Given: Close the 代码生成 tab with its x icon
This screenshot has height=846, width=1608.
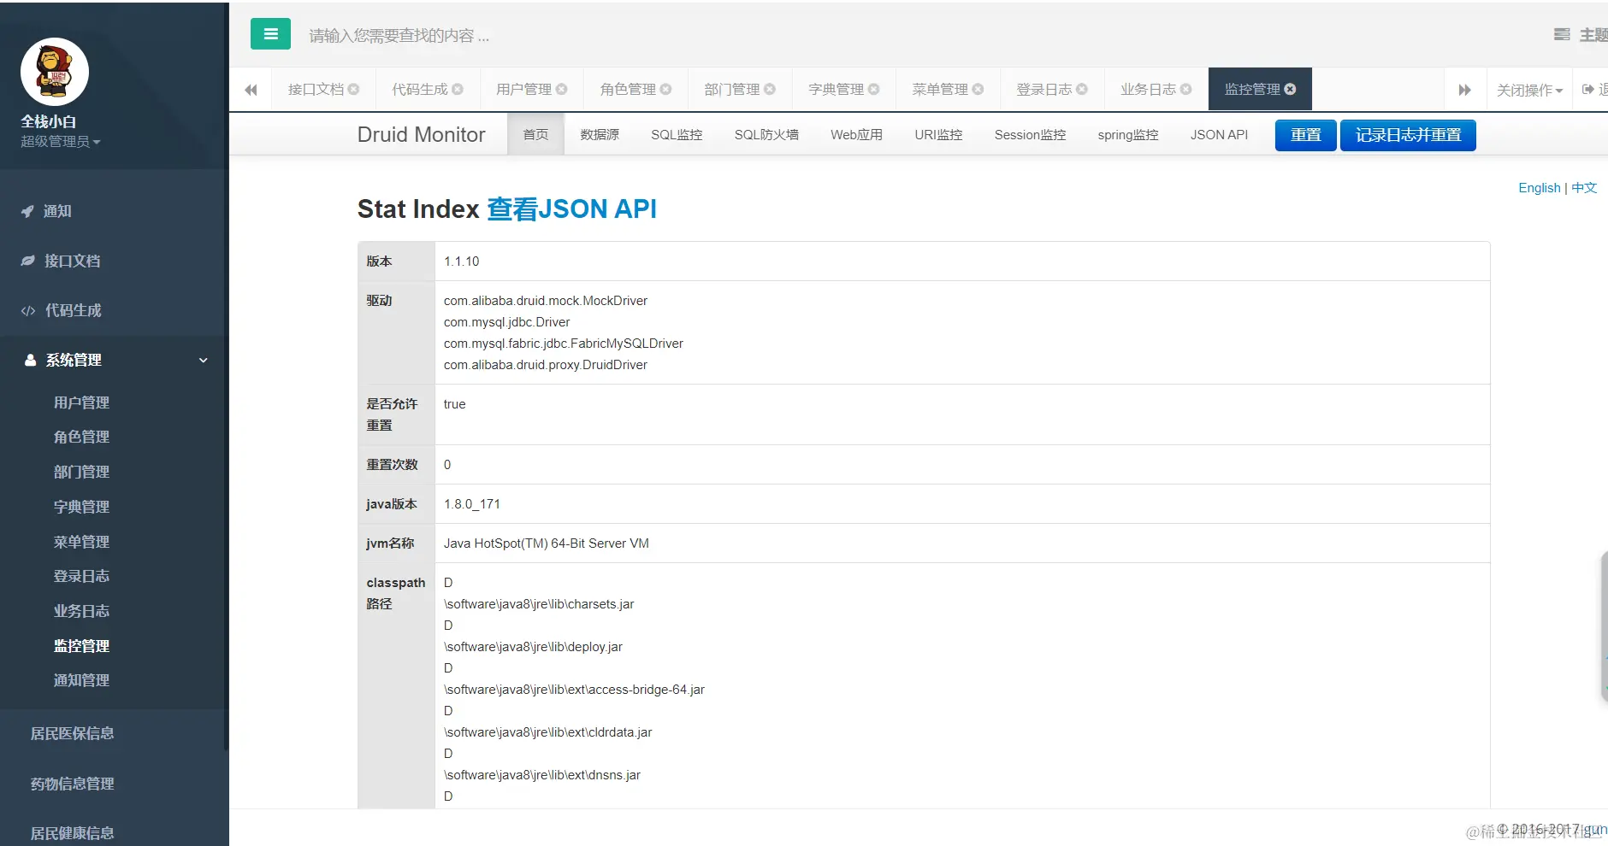Looking at the screenshot, I should [x=458, y=89].
